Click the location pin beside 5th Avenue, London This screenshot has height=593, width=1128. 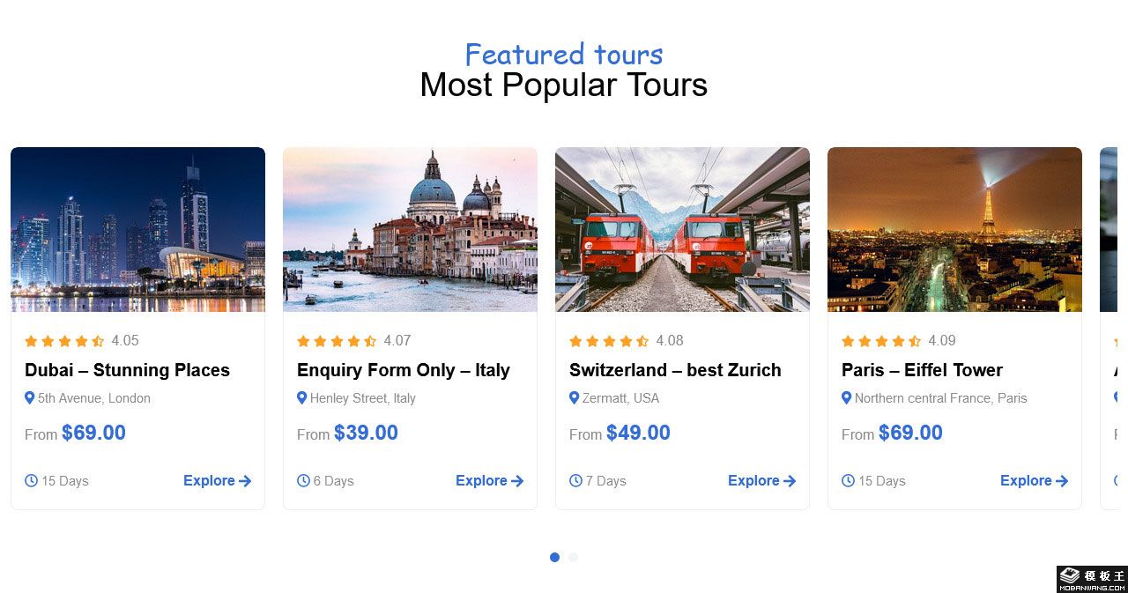coord(30,398)
